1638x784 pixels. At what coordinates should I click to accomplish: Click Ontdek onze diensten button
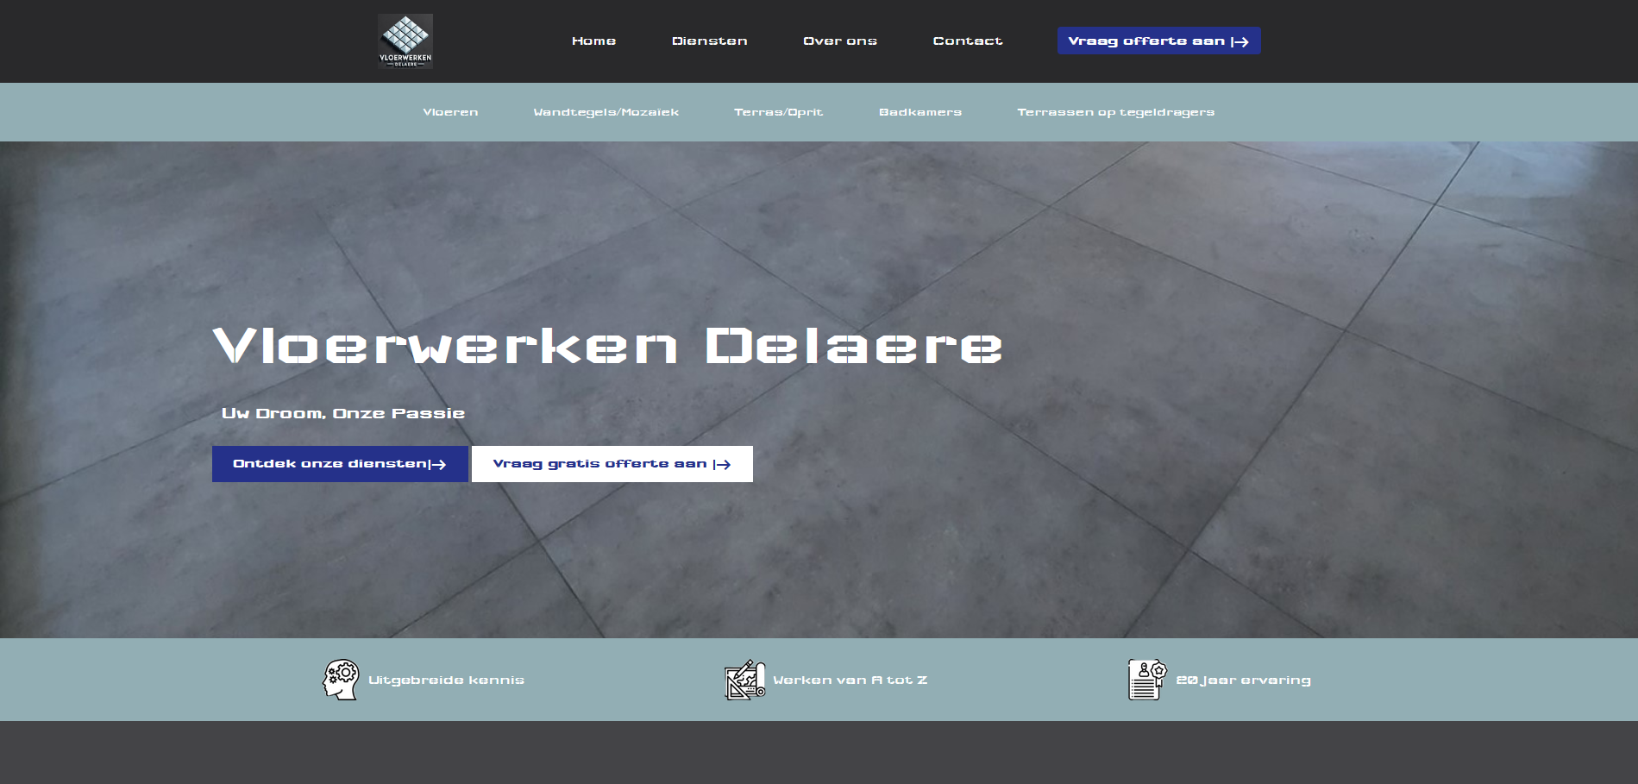click(340, 464)
